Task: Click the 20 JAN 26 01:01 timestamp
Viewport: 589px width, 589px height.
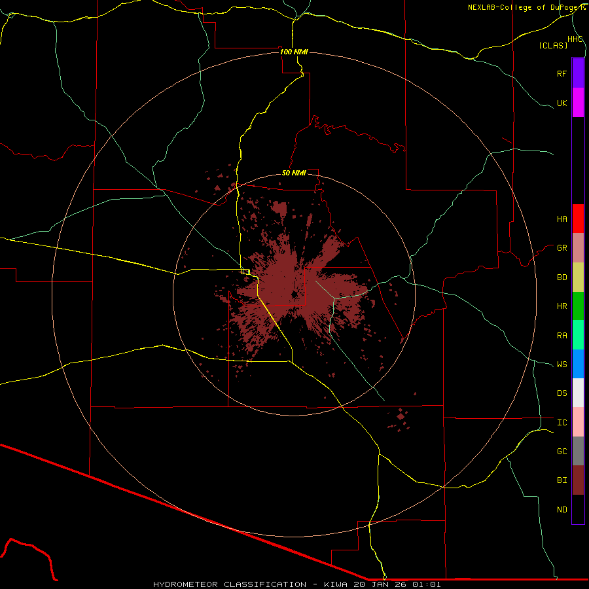Action: click(397, 584)
